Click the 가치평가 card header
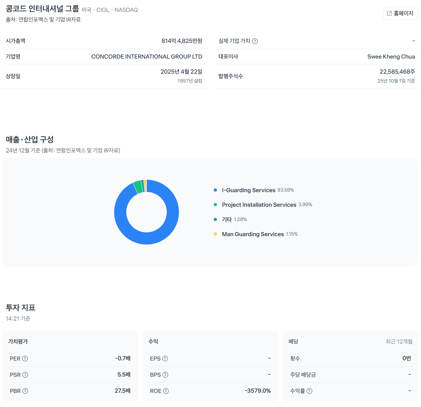421x407 pixels. point(18,341)
